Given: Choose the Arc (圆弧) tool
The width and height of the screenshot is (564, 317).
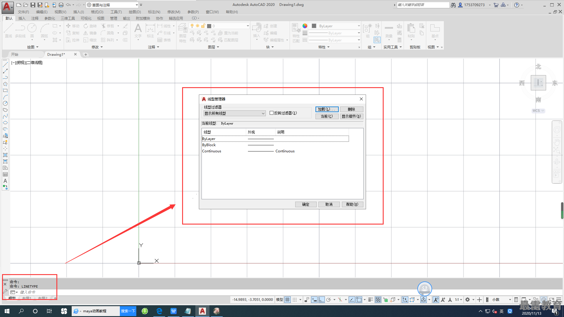Looking at the screenshot, I should pos(44,31).
